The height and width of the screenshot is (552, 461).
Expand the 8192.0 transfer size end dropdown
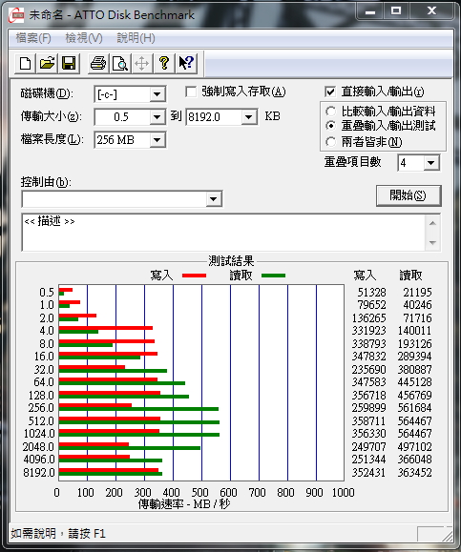[249, 117]
